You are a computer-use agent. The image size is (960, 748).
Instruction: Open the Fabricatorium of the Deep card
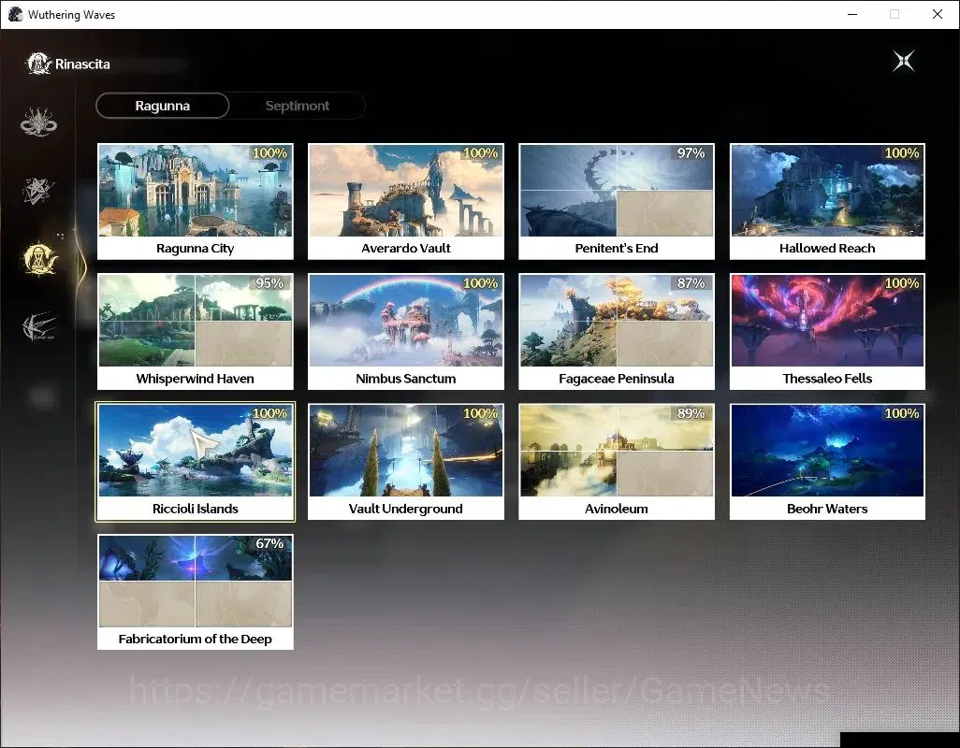coord(196,592)
